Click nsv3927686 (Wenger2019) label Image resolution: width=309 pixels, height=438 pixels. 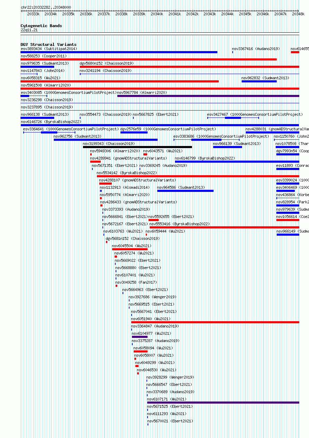[x=152, y=297]
